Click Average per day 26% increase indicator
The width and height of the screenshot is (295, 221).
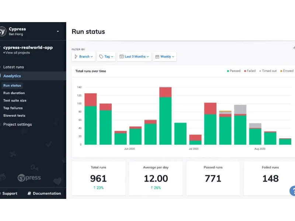tap(156, 188)
